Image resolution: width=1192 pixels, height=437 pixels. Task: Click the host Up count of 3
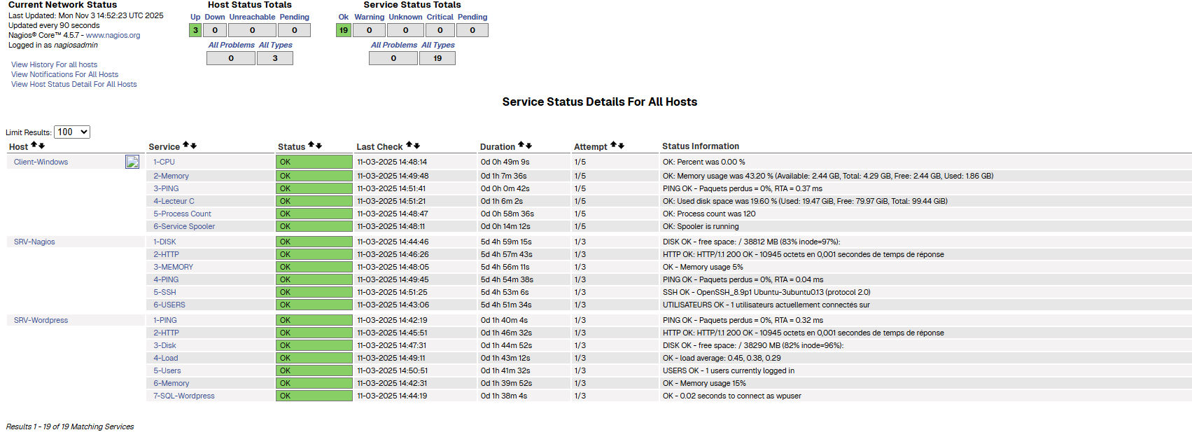pyautogui.click(x=195, y=30)
